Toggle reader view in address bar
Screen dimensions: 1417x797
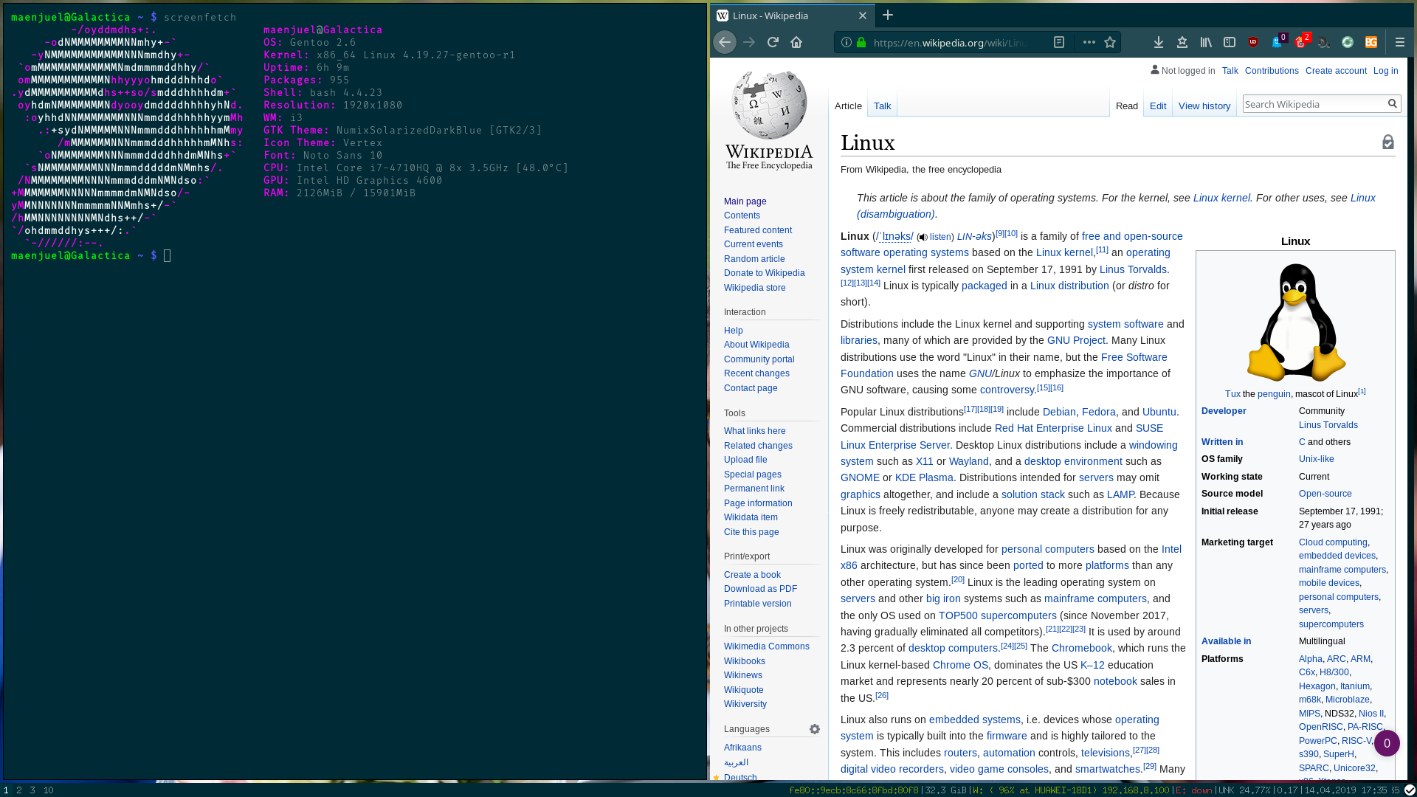(1059, 42)
